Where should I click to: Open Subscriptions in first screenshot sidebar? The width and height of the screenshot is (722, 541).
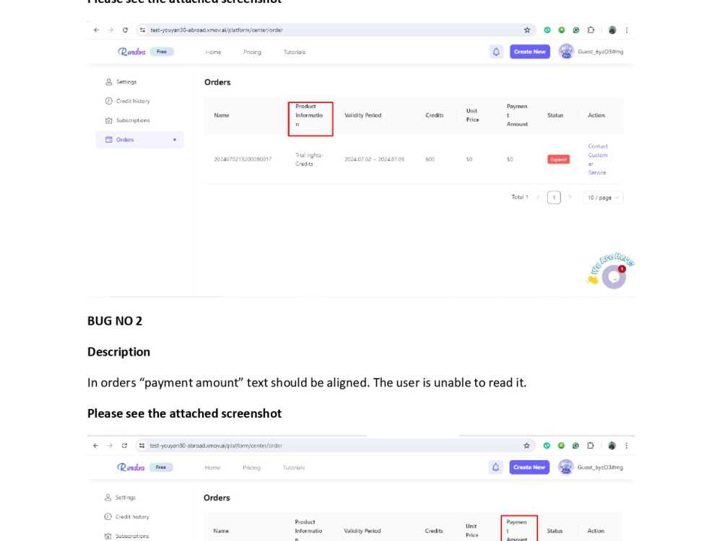(128, 120)
